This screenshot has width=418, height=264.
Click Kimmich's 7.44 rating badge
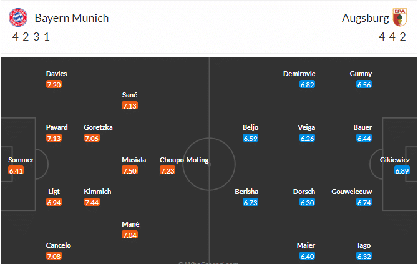(92, 202)
